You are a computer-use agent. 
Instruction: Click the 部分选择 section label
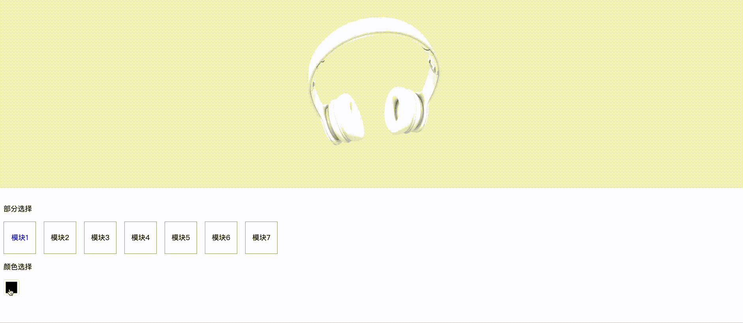[18, 208]
